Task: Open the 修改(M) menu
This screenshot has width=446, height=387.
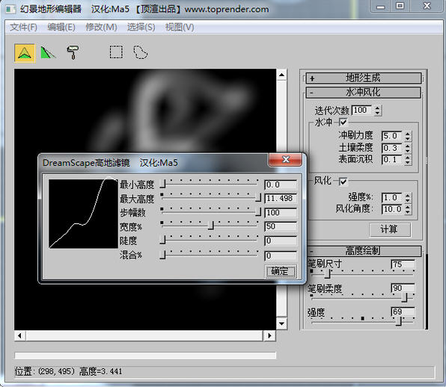Action: [x=101, y=27]
